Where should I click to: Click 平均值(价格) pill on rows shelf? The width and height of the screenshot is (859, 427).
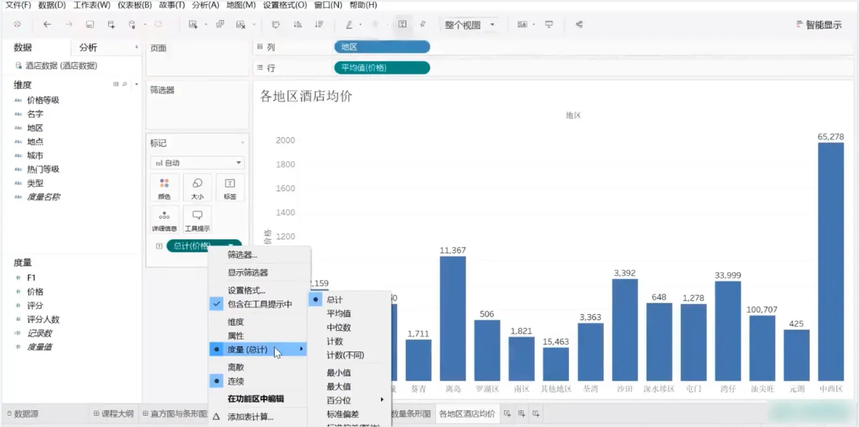pos(382,68)
